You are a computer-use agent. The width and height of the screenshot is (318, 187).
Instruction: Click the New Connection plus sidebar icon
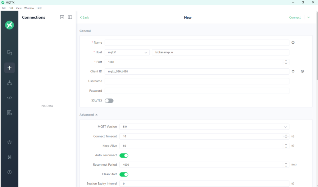click(x=9, y=68)
